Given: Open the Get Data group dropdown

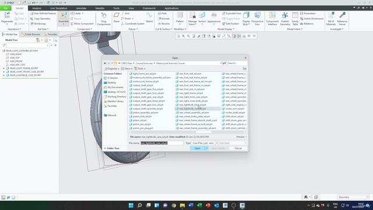Looking at the screenshot, I should pos(43,29).
